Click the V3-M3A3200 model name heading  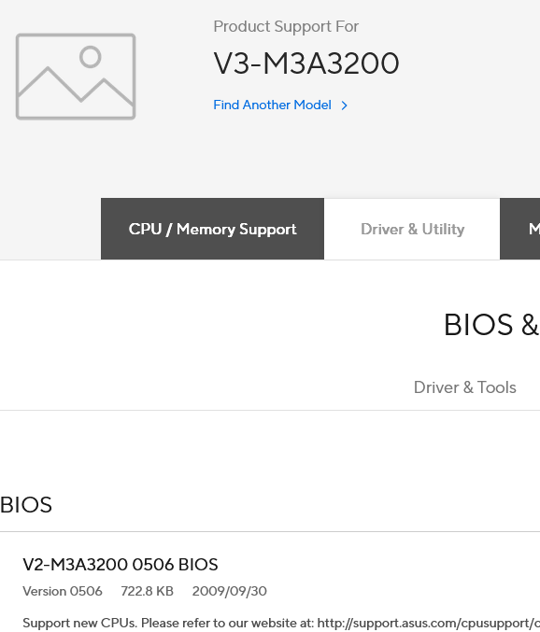(x=306, y=63)
